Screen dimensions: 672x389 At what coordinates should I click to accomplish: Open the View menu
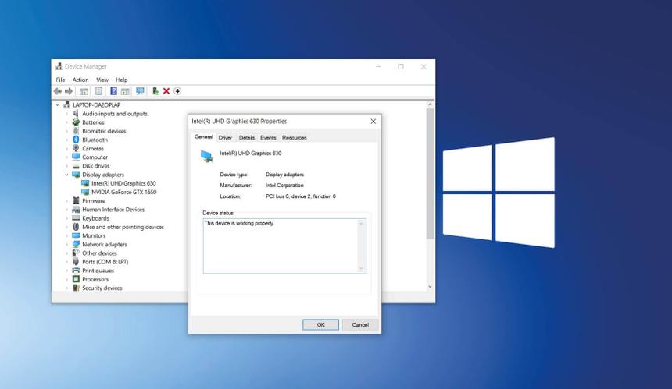click(x=102, y=80)
